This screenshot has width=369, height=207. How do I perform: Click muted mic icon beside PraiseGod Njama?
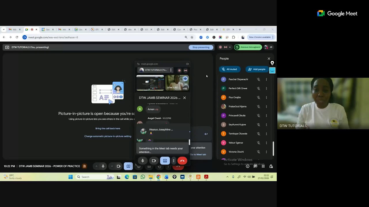pos(259,107)
